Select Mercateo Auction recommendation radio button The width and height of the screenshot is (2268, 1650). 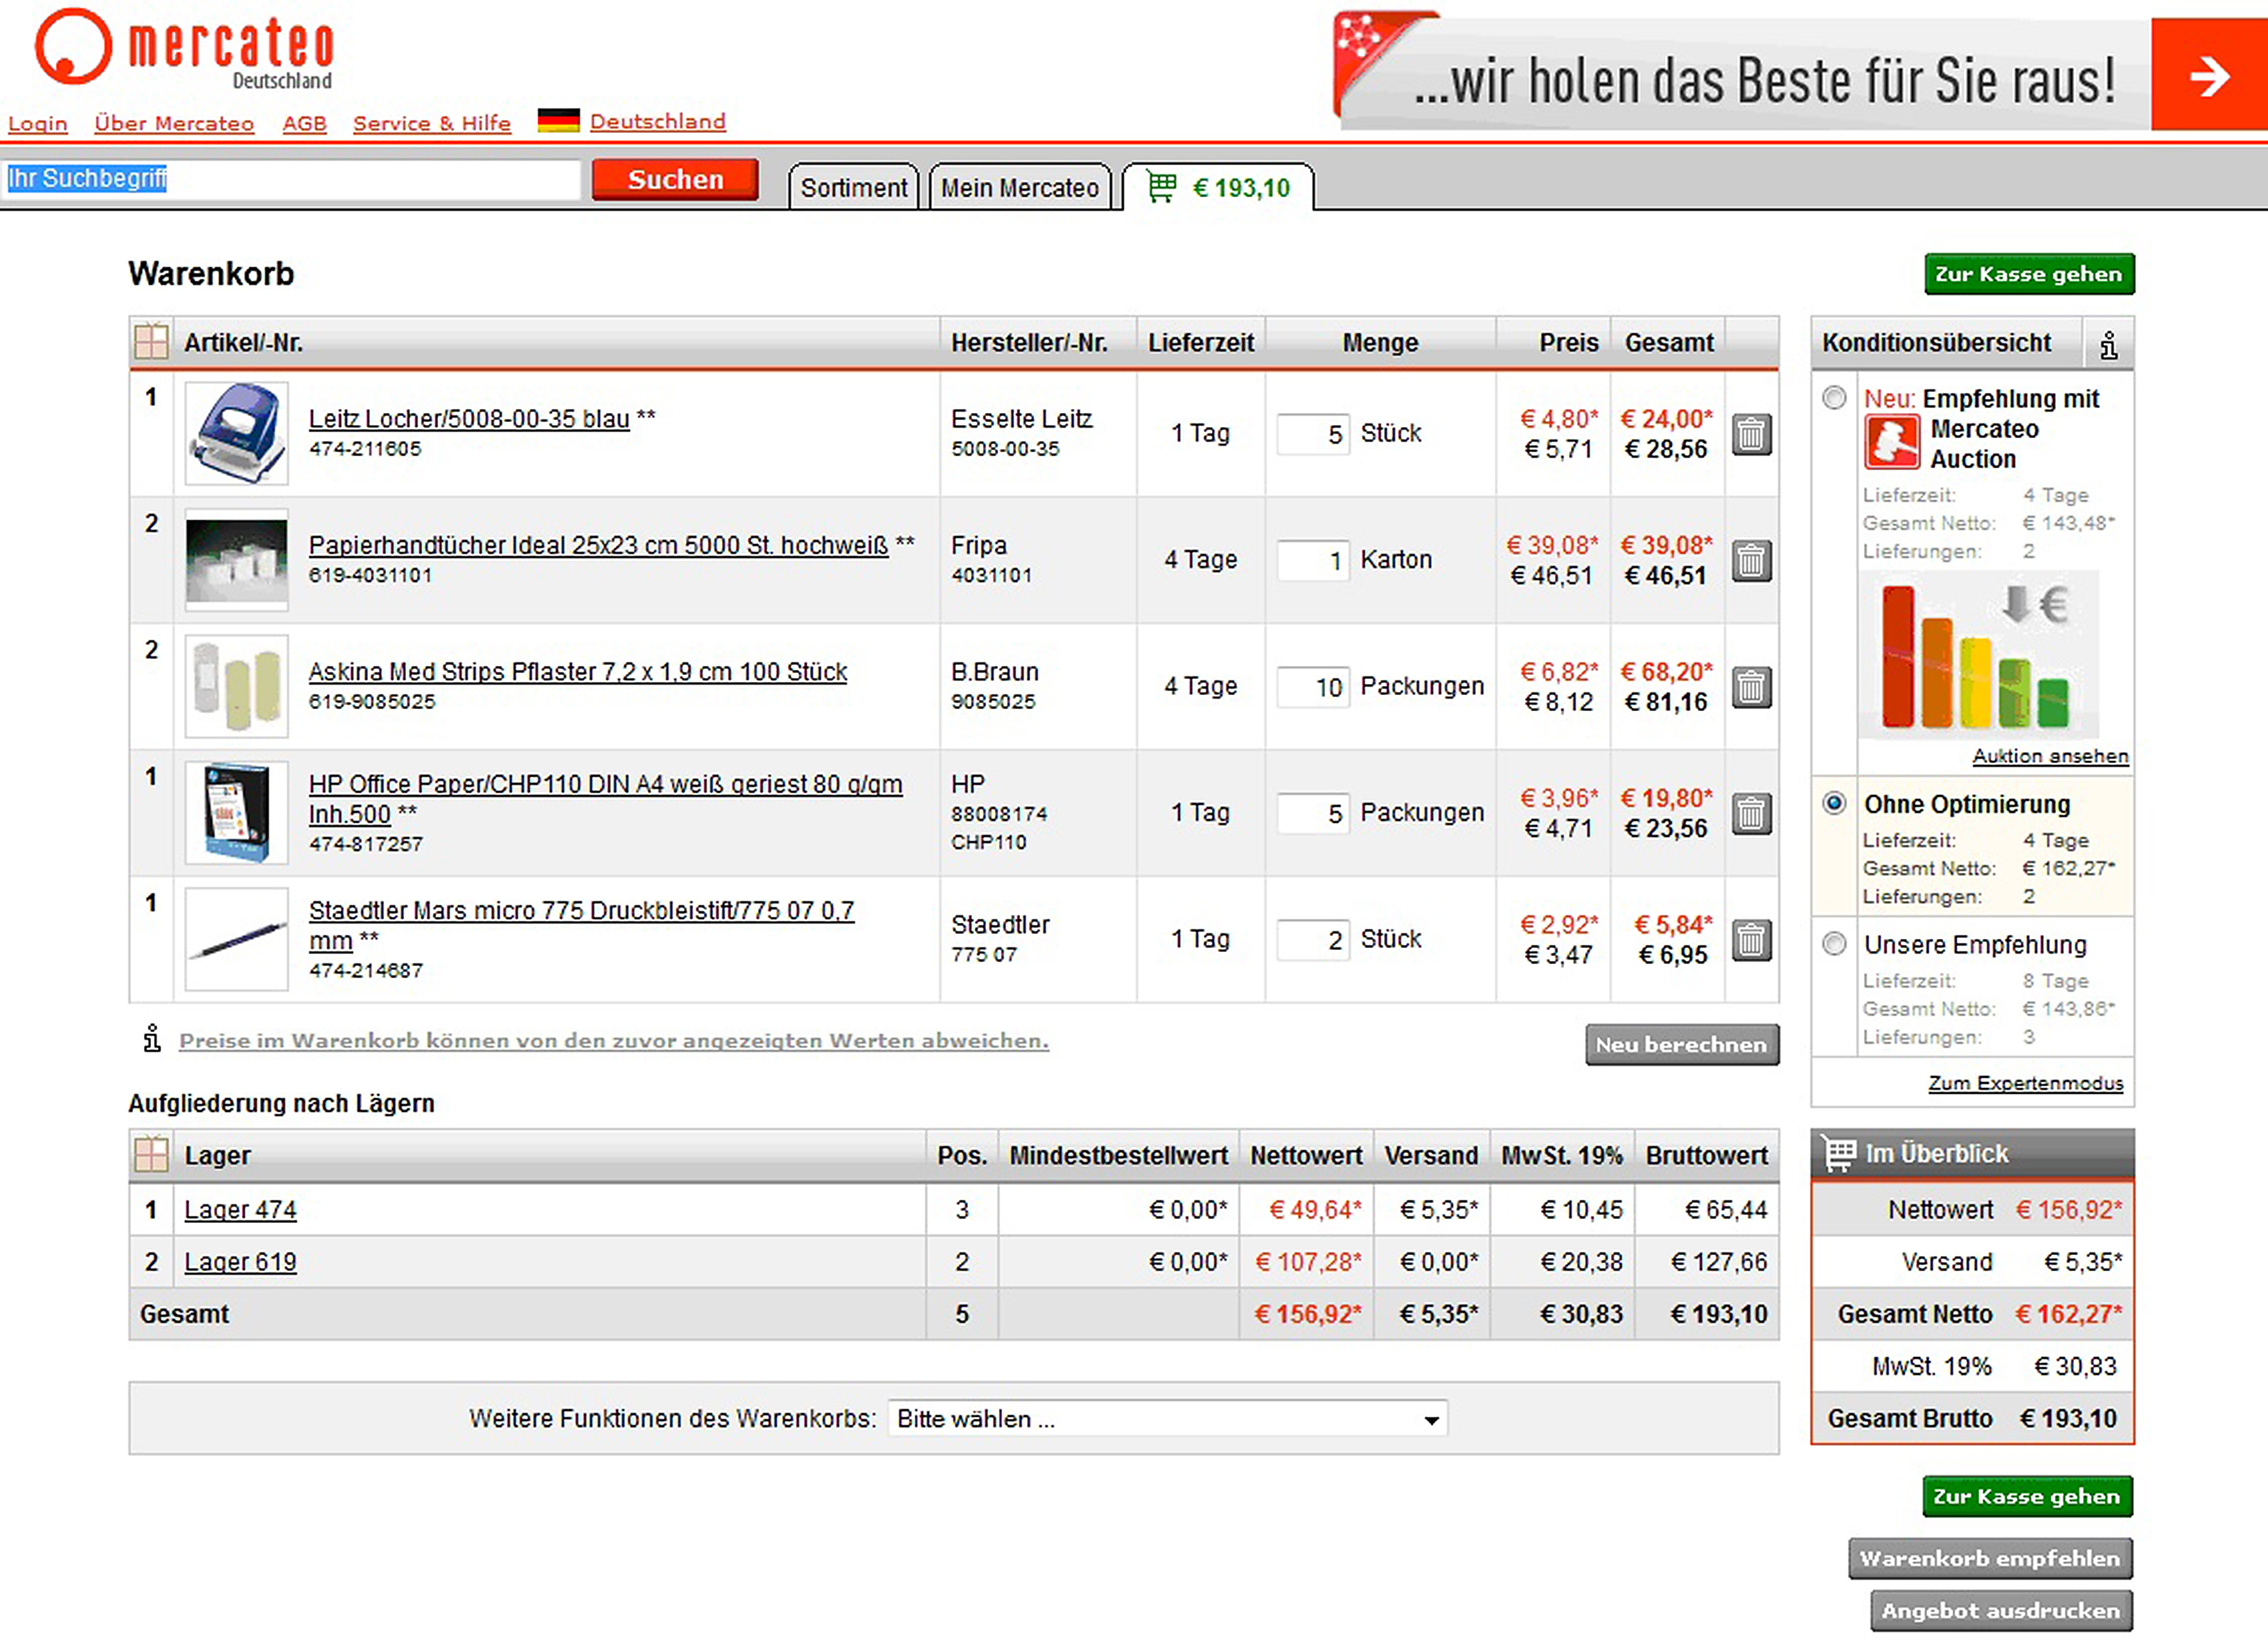coord(1834,398)
